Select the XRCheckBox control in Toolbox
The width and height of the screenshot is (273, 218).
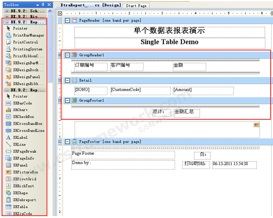pyautogui.click(x=23, y=117)
